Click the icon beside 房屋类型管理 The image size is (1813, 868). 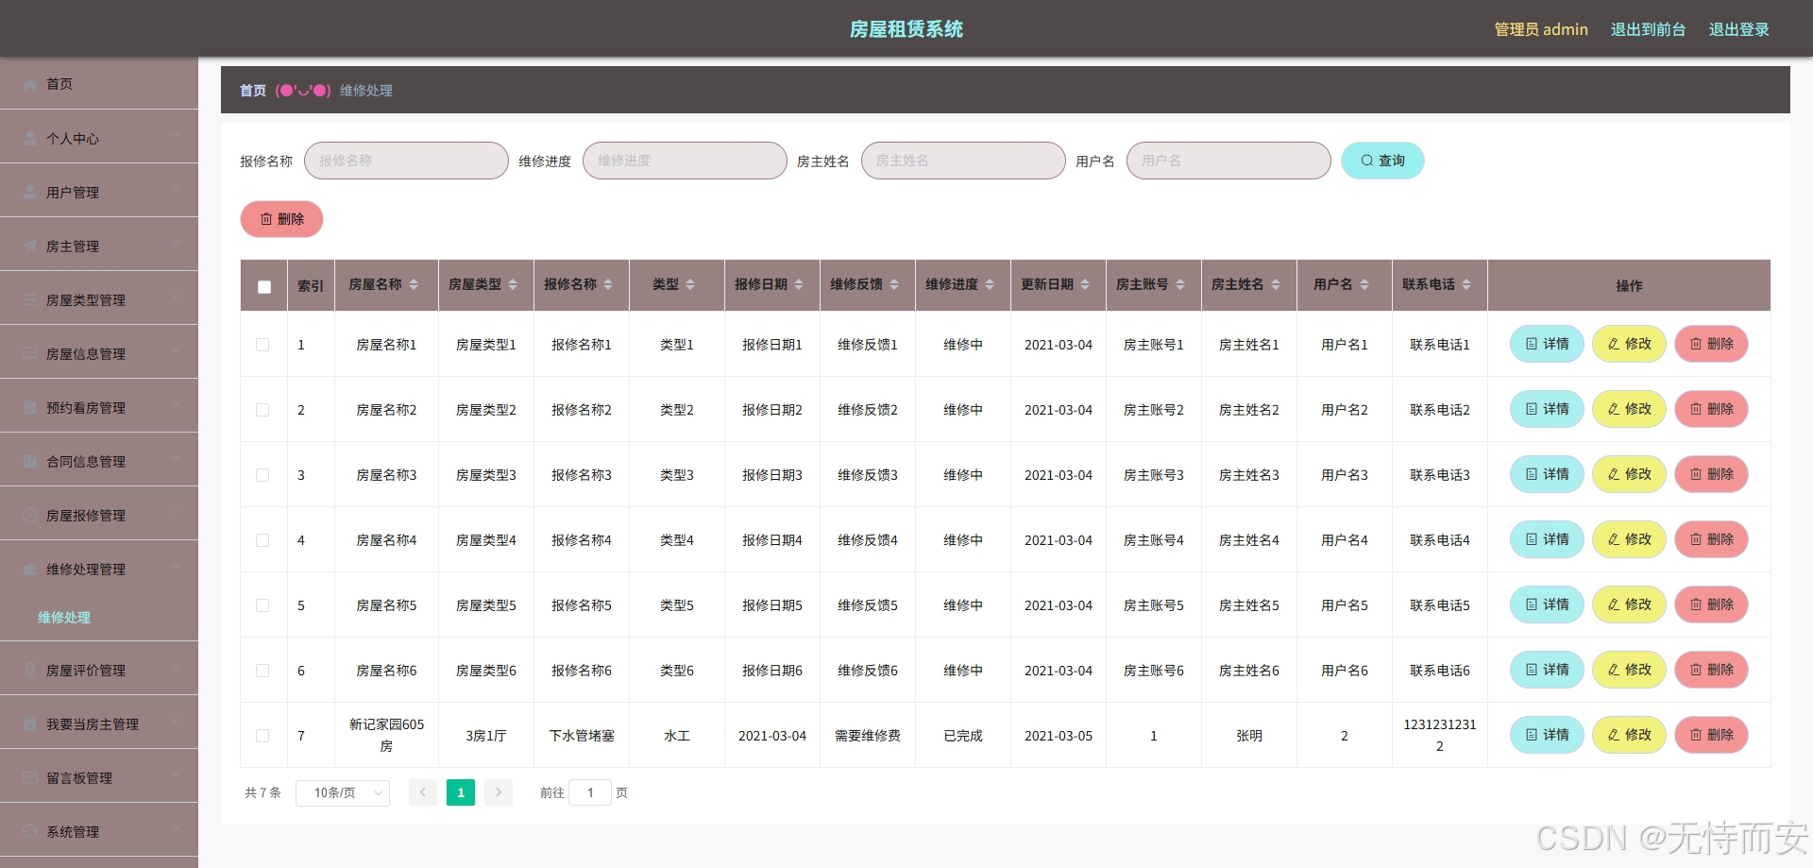point(29,299)
